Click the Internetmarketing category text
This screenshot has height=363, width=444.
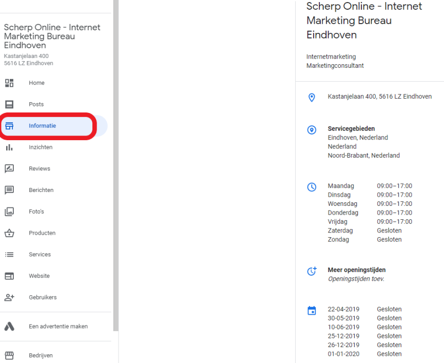331,56
